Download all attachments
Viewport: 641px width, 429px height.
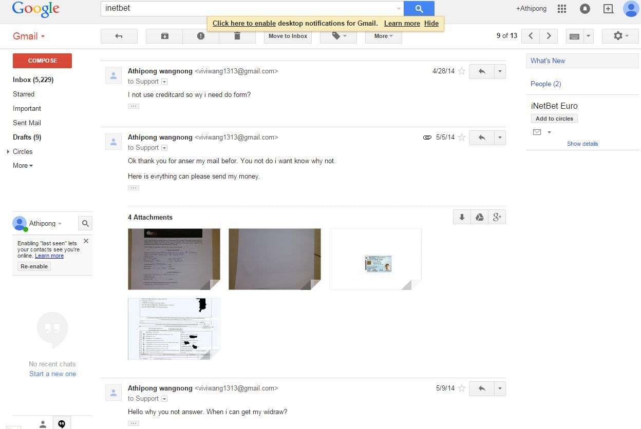point(462,217)
